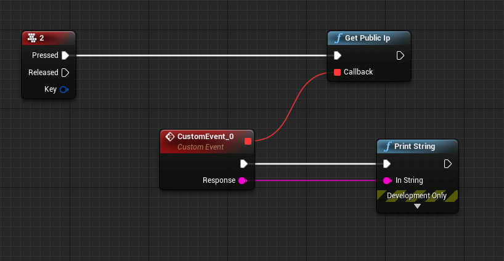Select the Get Public Ip node title
The width and height of the screenshot is (504, 261).
tap(367, 38)
